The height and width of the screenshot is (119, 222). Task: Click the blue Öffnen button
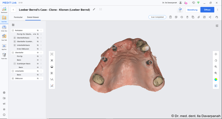pos(207,10)
